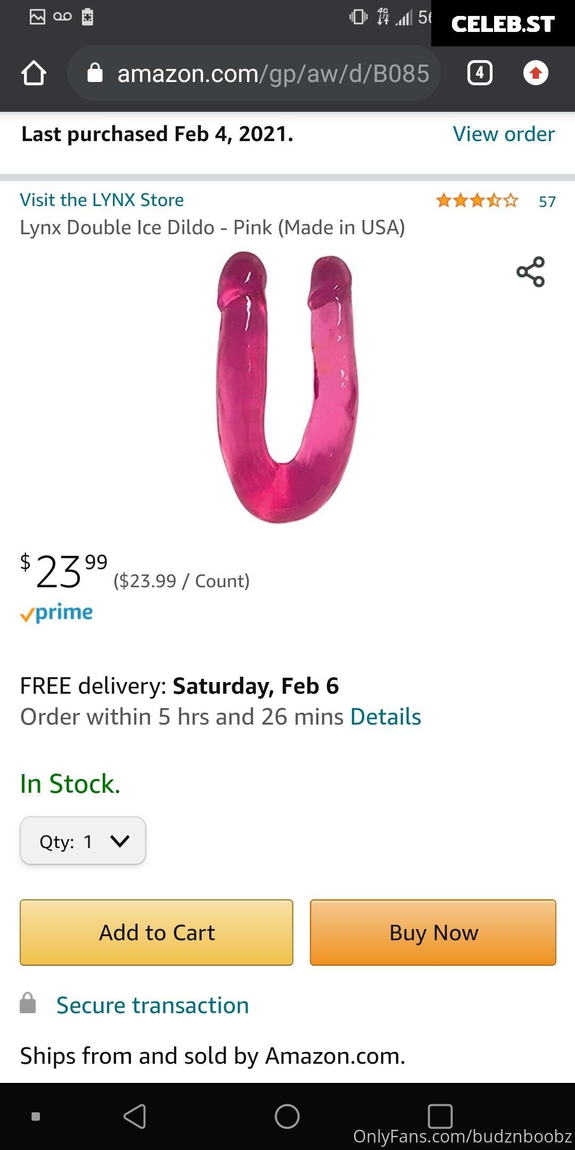Viewport: 575px width, 1150px height.
Task: Visit the LYNX Store link
Action: [x=102, y=200]
